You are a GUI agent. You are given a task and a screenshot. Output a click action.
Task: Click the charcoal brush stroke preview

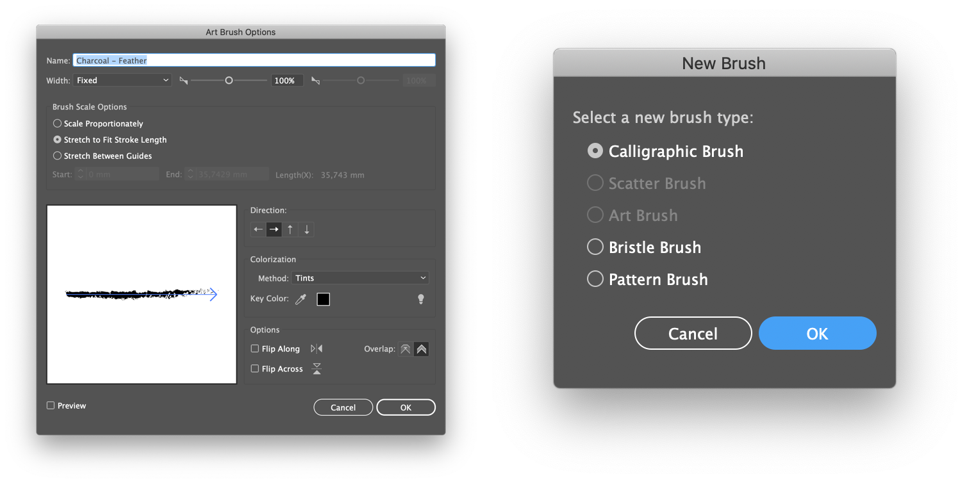pyautogui.click(x=141, y=293)
